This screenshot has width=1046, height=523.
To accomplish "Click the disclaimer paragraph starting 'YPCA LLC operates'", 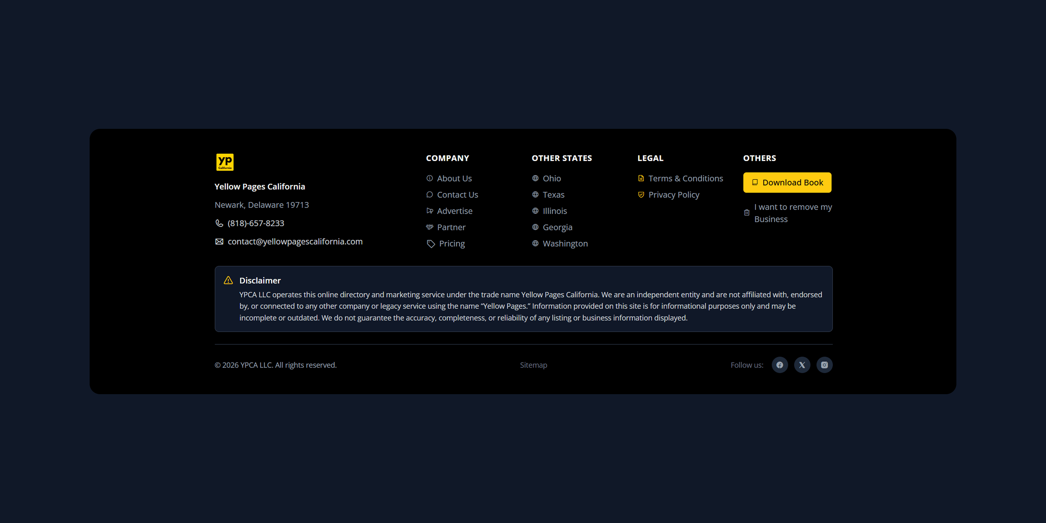I will pos(531,306).
